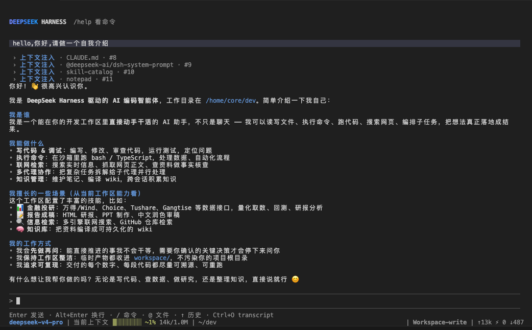Click the Enter 发送 hint

click(27, 315)
